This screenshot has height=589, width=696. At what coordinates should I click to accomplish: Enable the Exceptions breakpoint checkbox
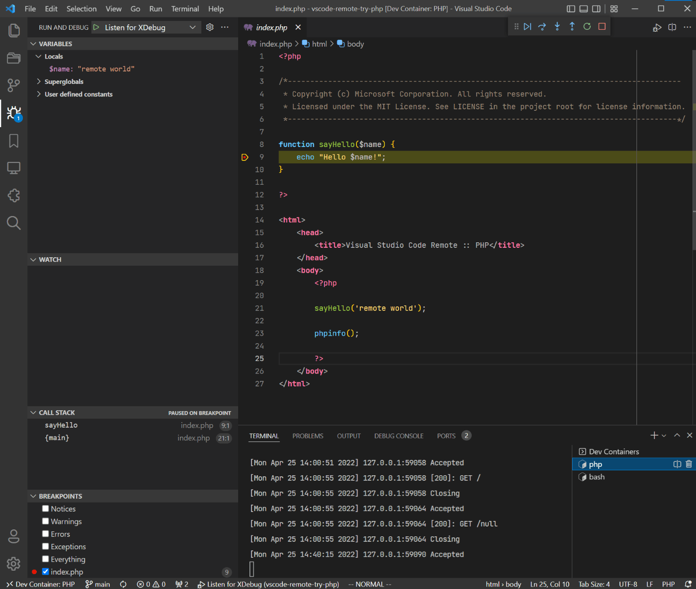pos(46,546)
